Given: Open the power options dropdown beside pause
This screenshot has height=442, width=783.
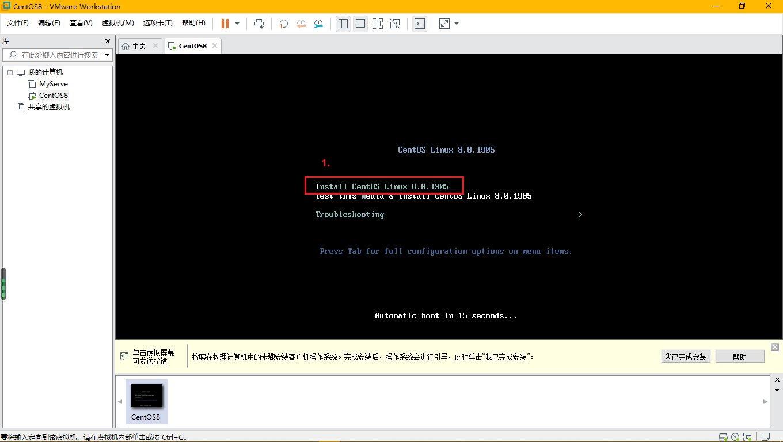Looking at the screenshot, I should pyautogui.click(x=237, y=24).
